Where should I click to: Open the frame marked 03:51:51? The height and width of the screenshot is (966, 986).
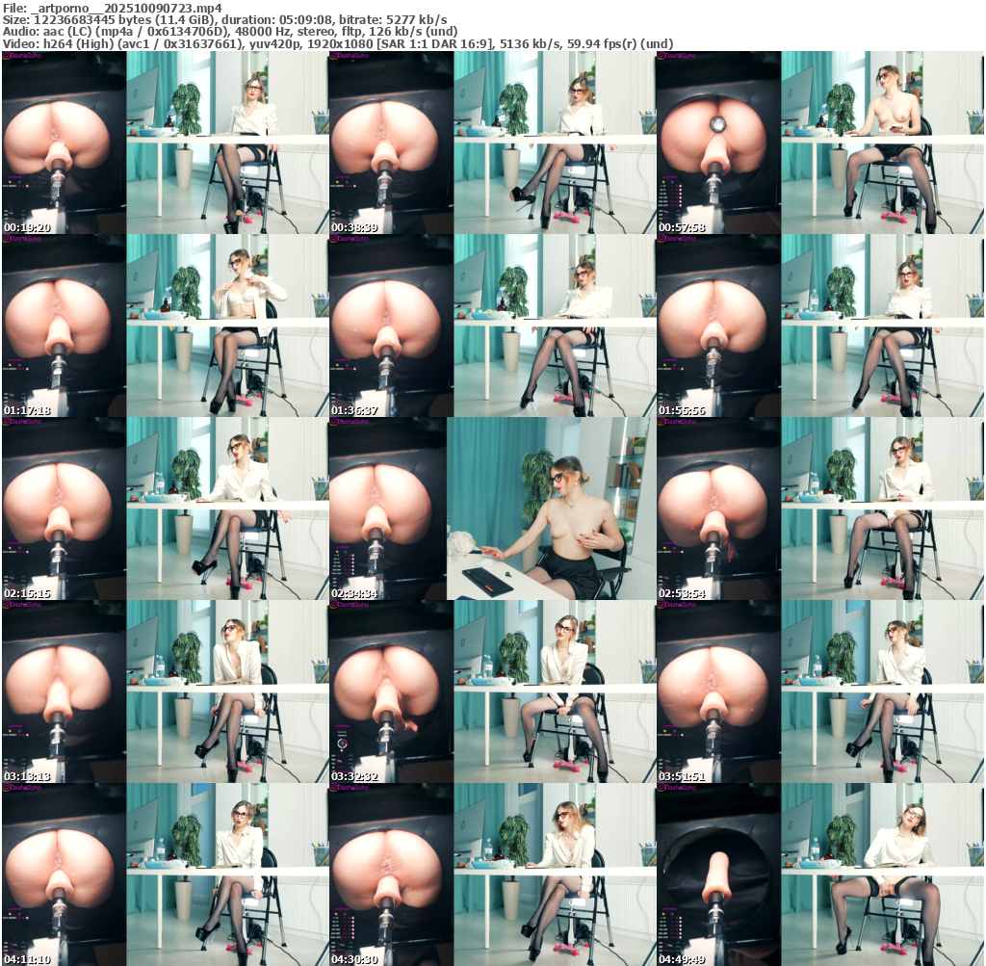tap(819, 692)
